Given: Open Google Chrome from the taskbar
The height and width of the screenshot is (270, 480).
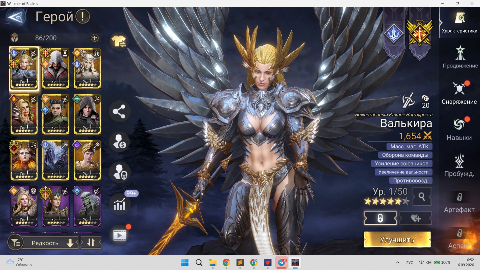Looking at the screenshot, I should click(226, 262).
